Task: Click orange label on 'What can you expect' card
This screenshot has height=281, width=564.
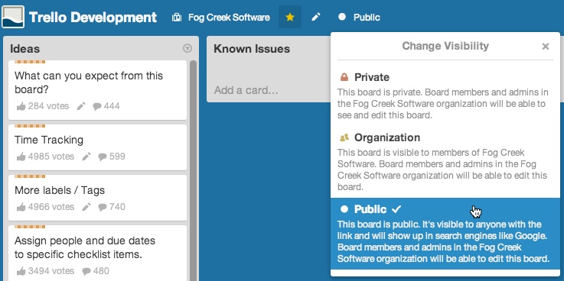Action: click(x=30, y=62)
